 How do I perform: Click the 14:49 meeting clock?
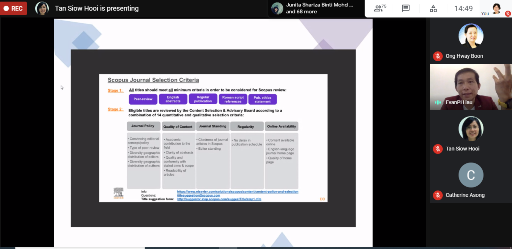[463, 9]
